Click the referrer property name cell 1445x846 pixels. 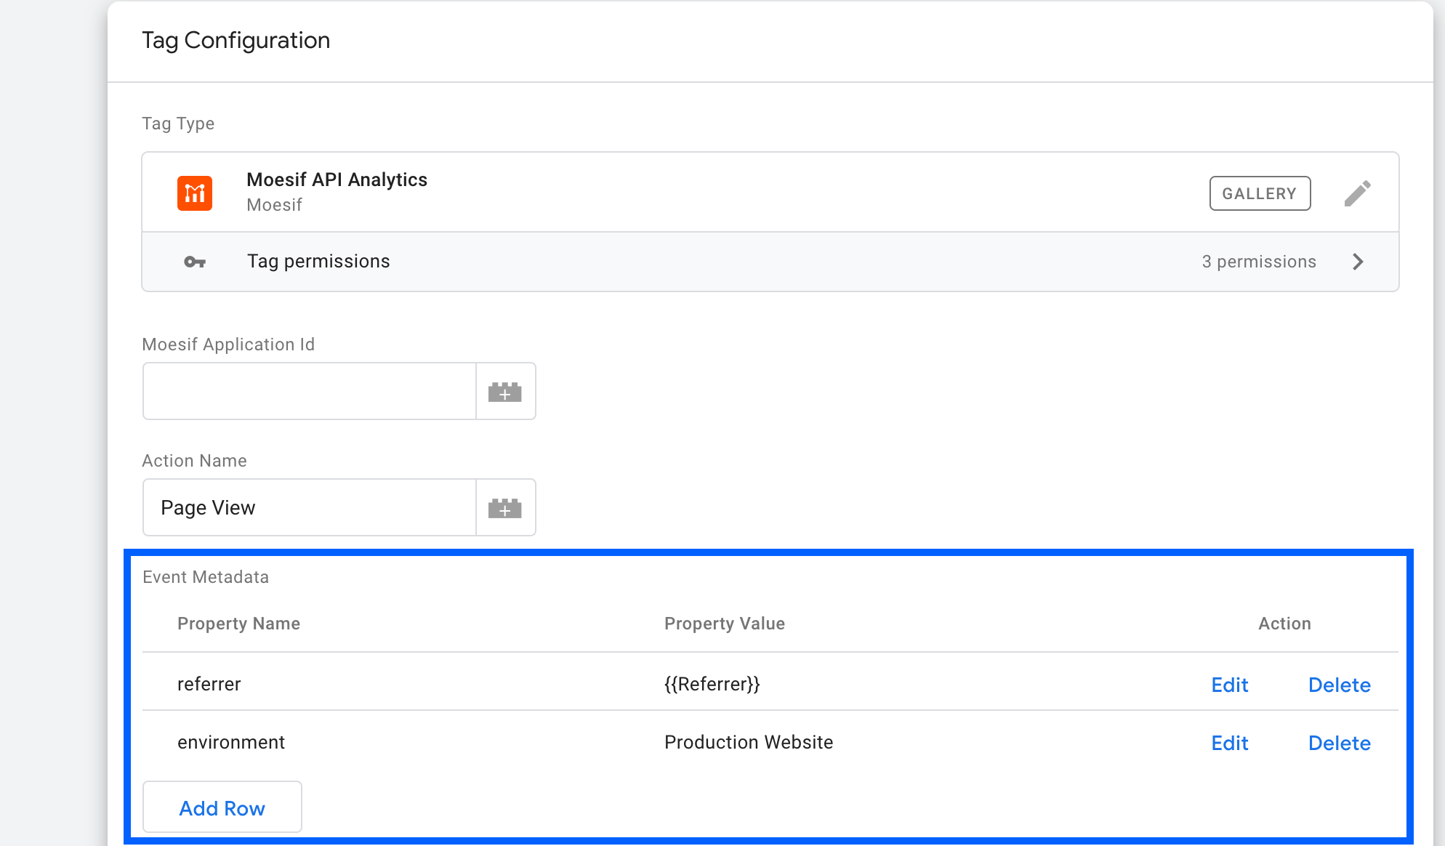tap(209, 684)
